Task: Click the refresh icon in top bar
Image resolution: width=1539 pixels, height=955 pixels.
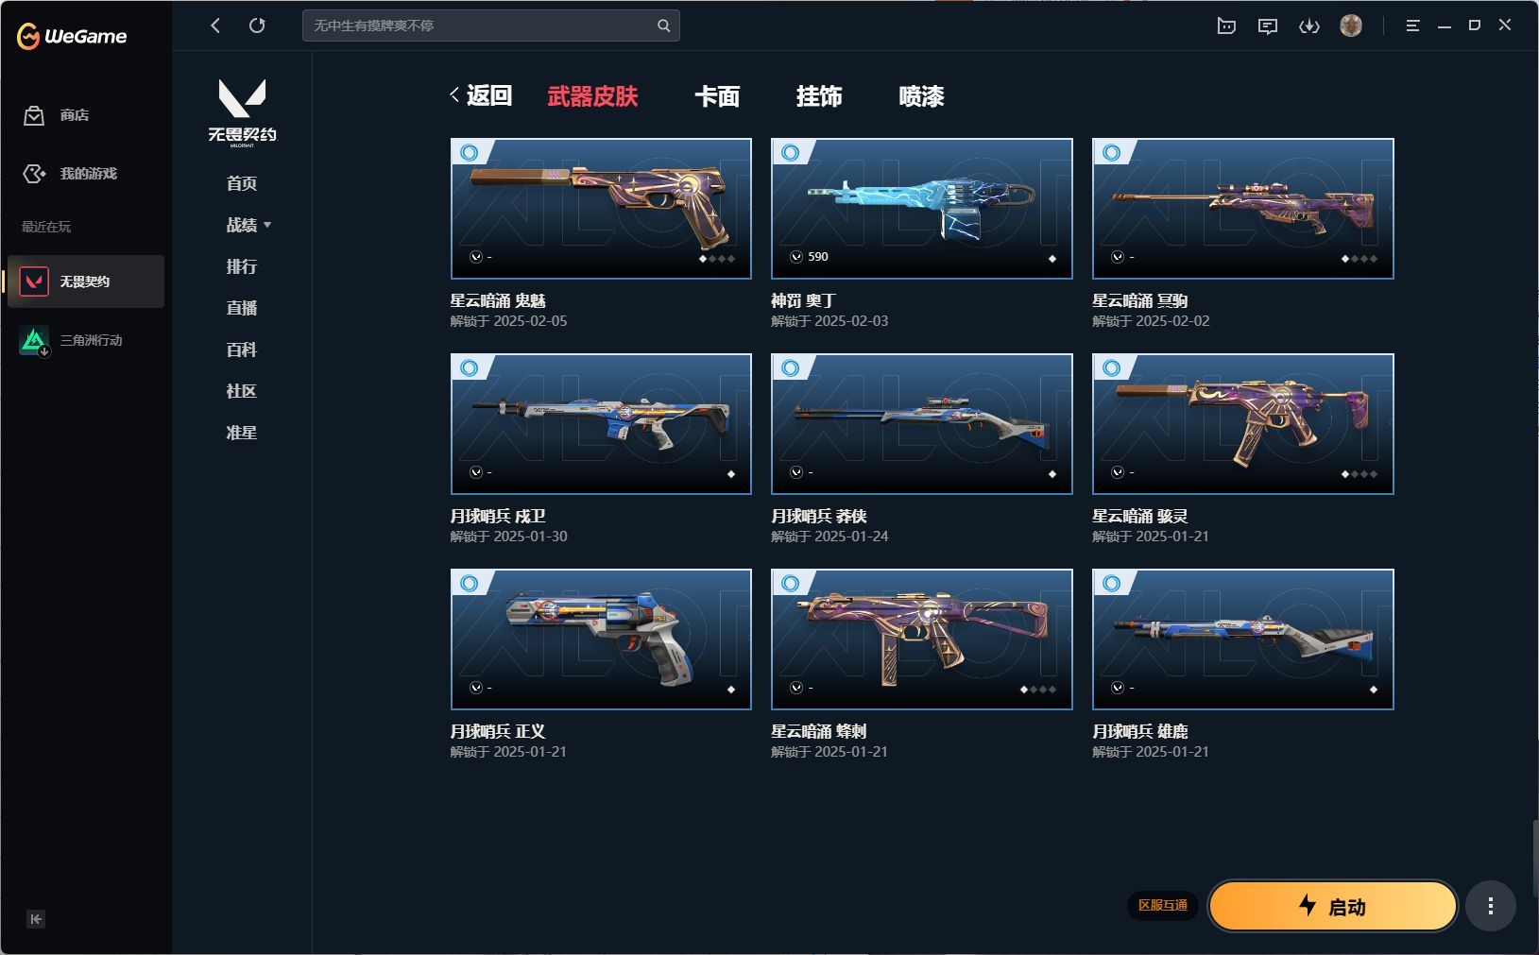Action: point(257,26)
